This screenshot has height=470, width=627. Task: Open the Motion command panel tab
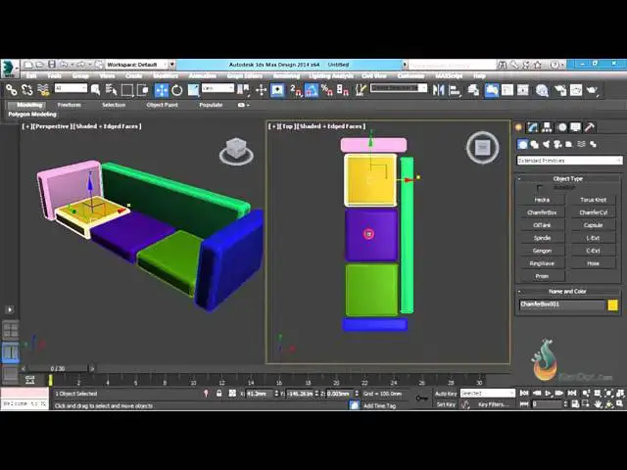[561, 127]
